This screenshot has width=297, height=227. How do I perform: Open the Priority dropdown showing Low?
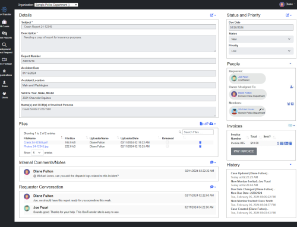(261, 51)
